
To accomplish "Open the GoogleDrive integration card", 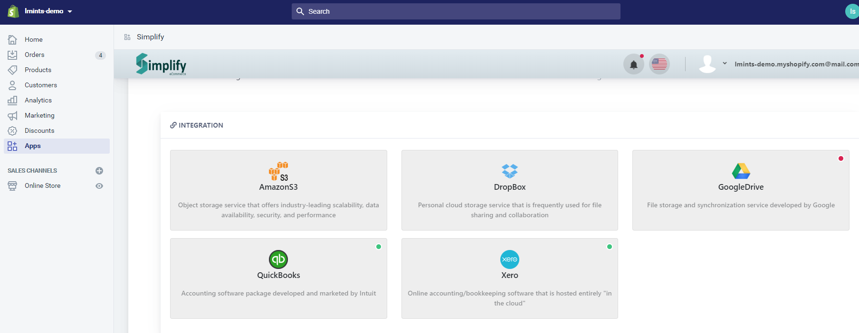I will tap(741, 190).
